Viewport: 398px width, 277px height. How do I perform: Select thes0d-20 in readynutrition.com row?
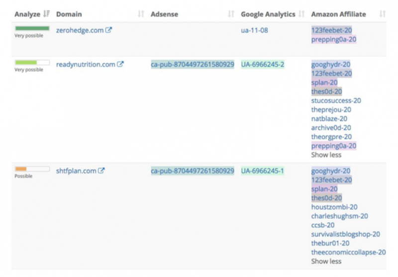click(x=327, y=92)
